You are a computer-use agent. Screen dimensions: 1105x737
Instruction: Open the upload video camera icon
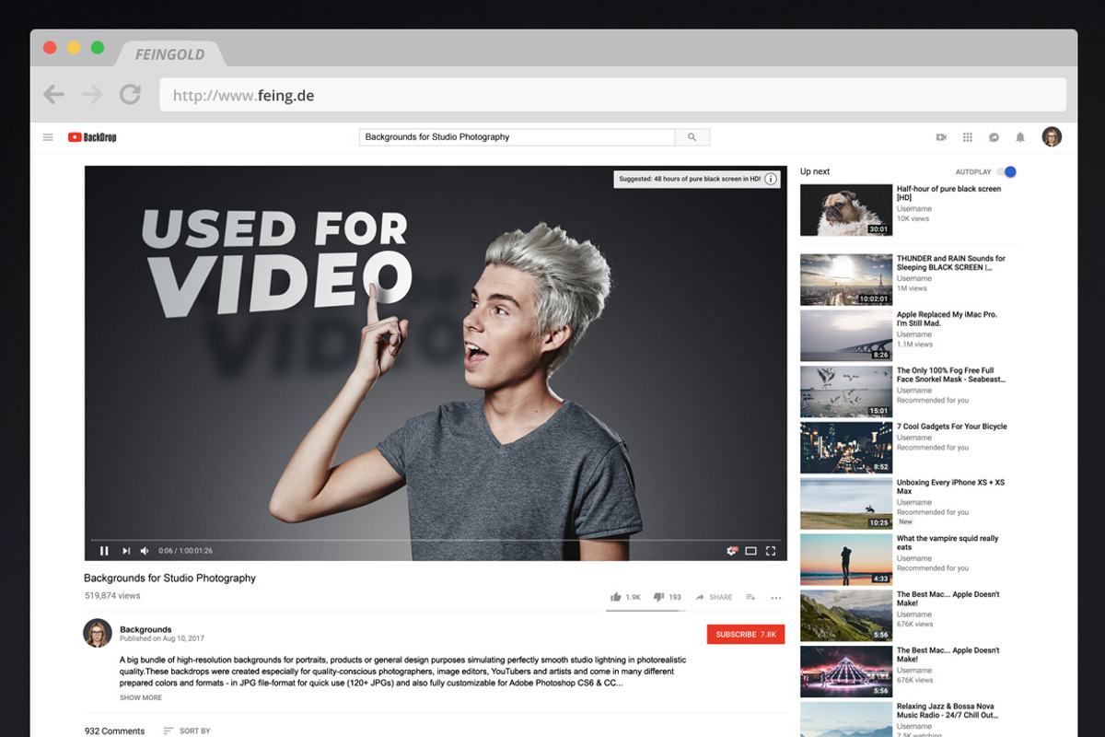pos(941,137)
